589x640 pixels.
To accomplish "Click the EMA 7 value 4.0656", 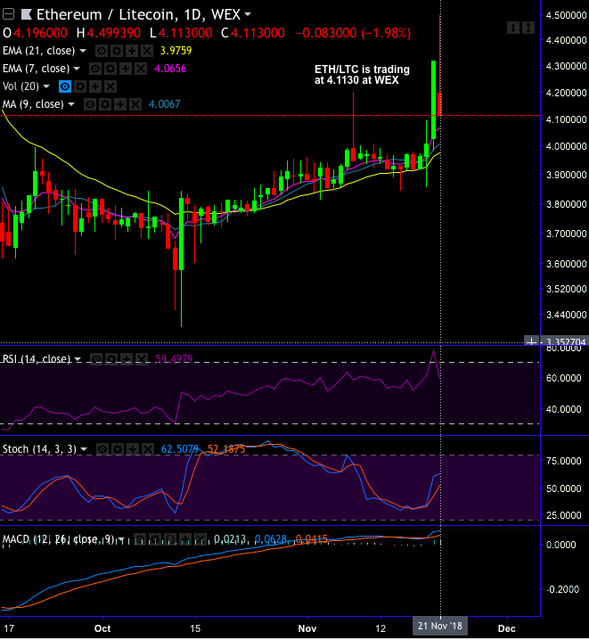I will [170, 69].
